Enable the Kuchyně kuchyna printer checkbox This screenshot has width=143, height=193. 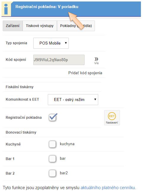coord(53,144)
